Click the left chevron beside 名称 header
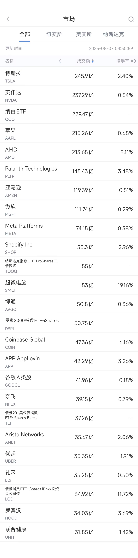Image resolution: width=138 pixels, height=558 pixels. pos(60,61)
